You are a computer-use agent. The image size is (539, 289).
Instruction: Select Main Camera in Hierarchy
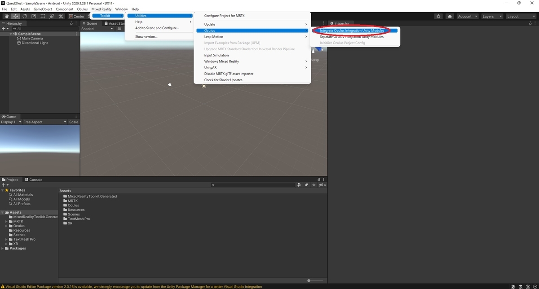coord(32,38)
